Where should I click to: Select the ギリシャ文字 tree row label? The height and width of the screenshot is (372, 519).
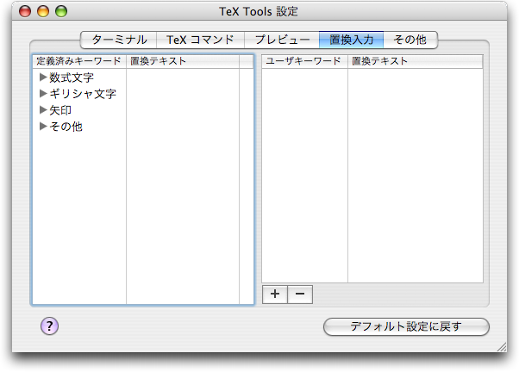(x=83, y=94)
